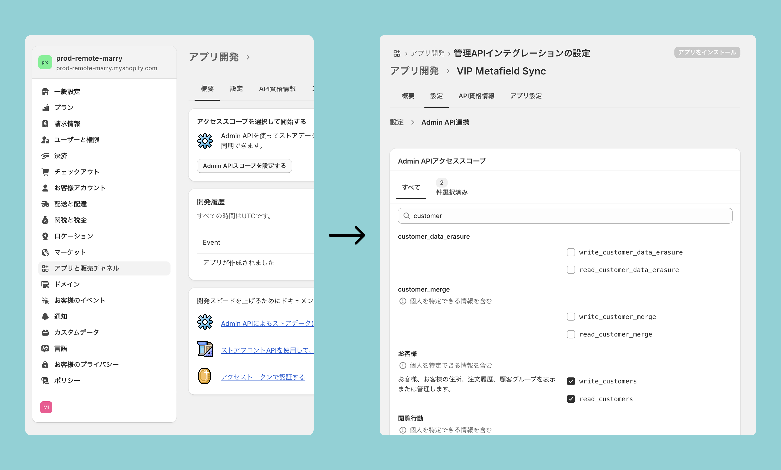
Task: Switch to the API資格情報 tab
Action: point(476,96)
